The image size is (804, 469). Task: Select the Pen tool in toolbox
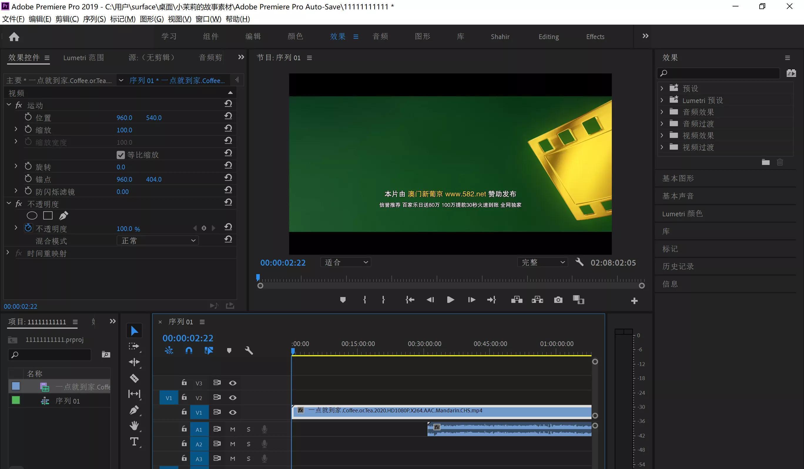click(134, 410)
